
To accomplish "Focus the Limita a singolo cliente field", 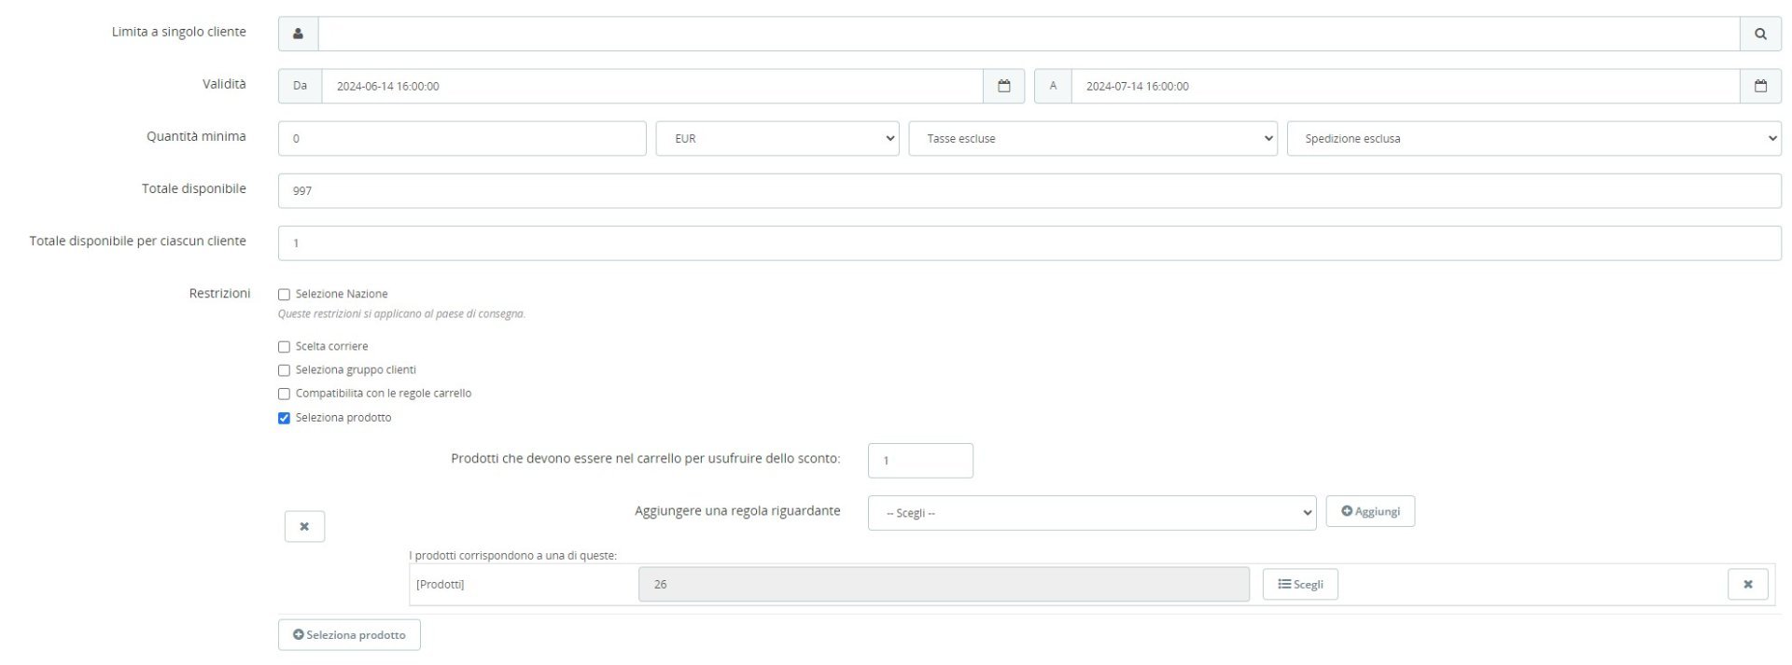I will click(x=1029, y=34).
